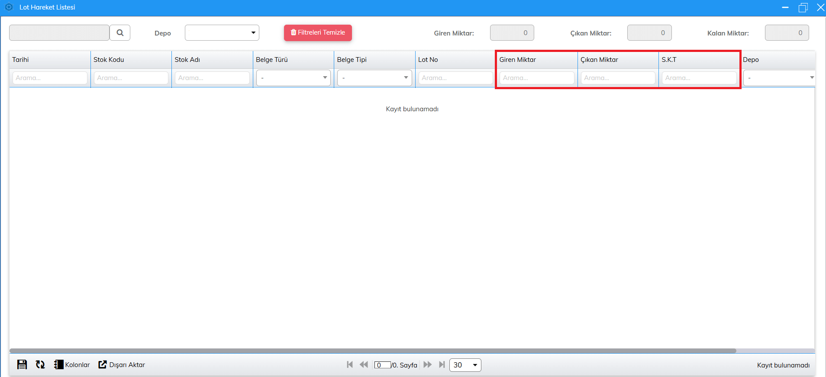Viewport: 826px width, 377px height.
Task: Go to previous page of results
Action: 364,364
